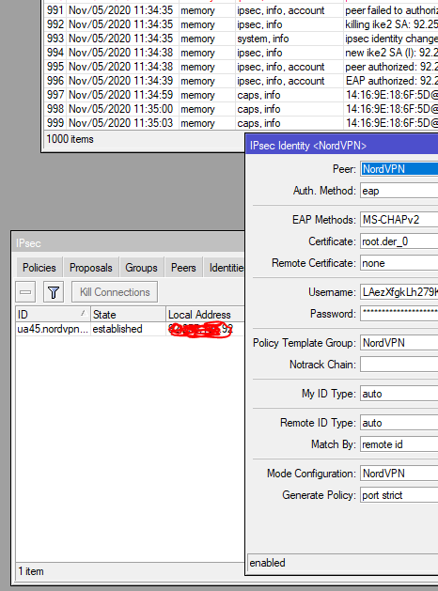Click the Remote Certificate field showing none
The width and height of the screenshot is (438, 591).
pyautogui.click(x=399, y=263)
